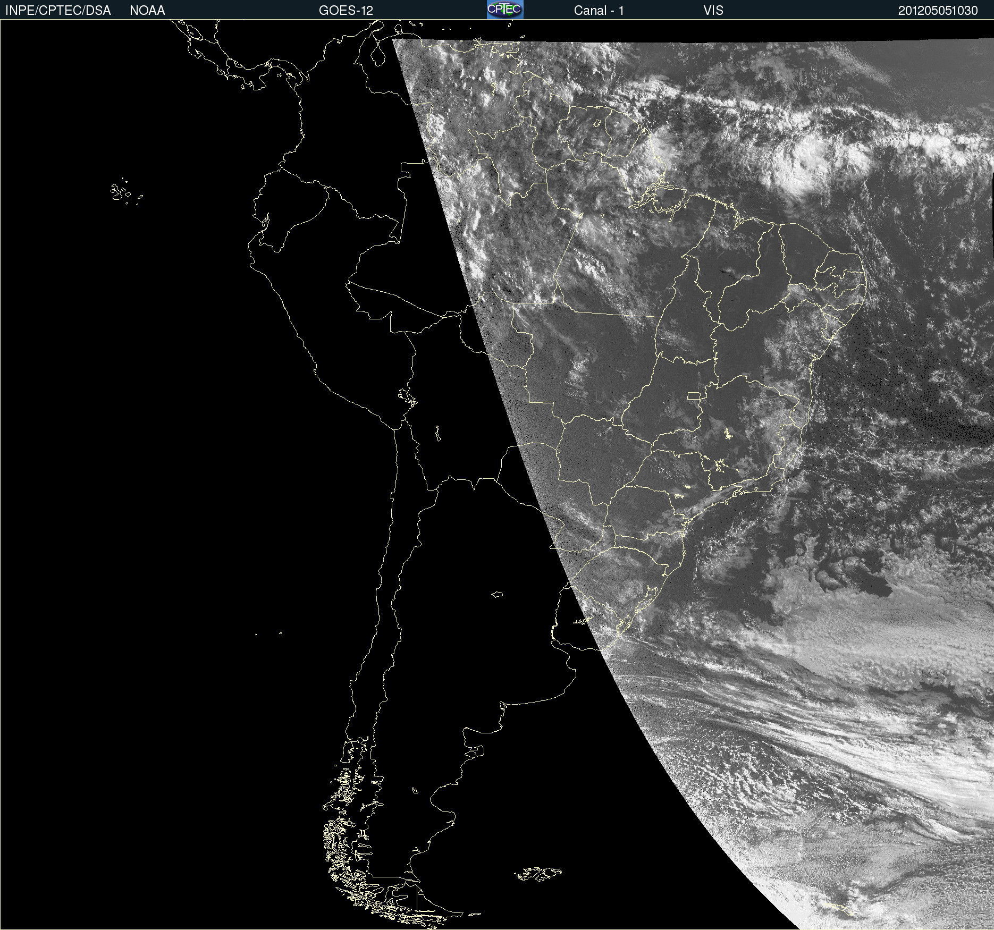Click the CPTEC logo in header
The height and width of the screenshot is (930, 994).
(x=505, y=10)
